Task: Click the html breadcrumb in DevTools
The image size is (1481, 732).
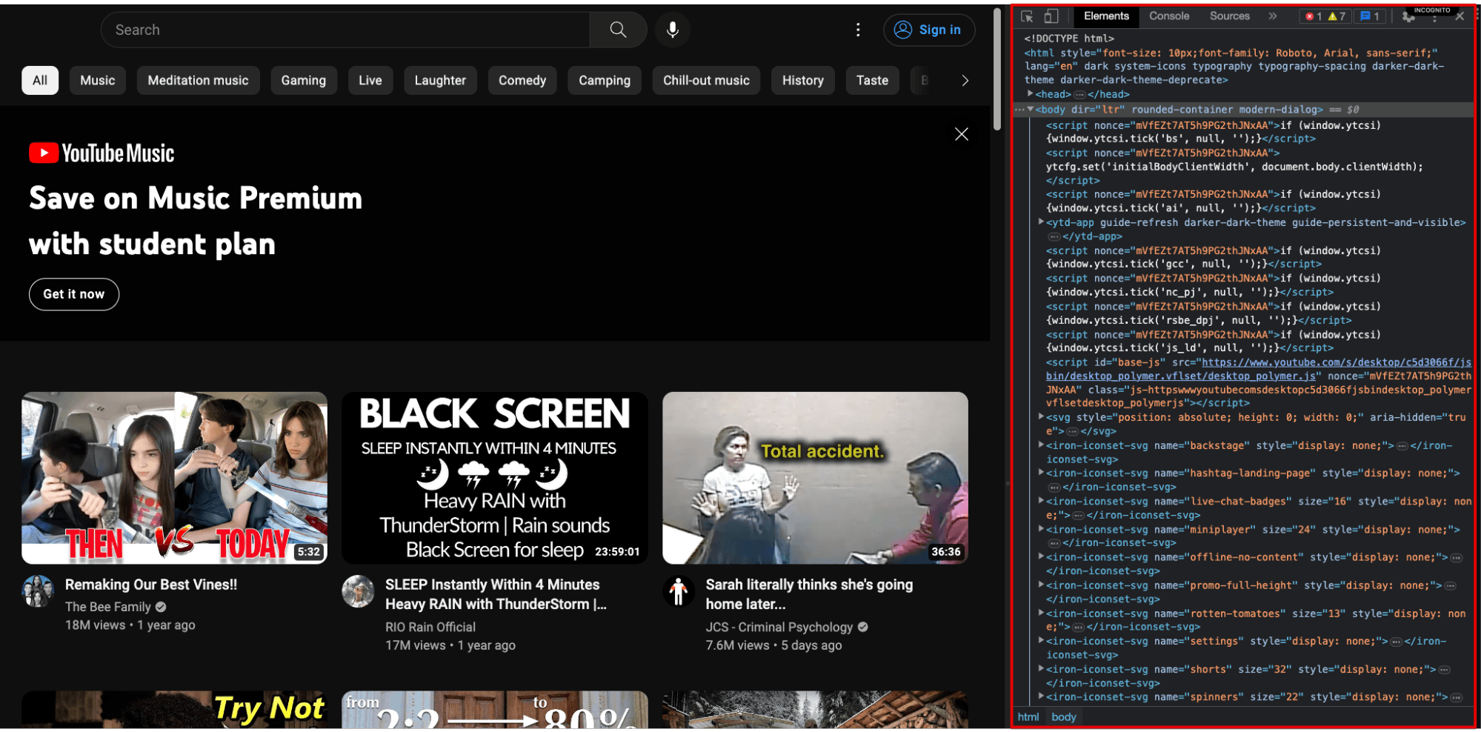Action: click(x=1028, y=716)
